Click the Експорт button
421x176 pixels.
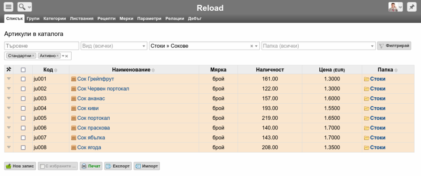[x=118, y=166]
